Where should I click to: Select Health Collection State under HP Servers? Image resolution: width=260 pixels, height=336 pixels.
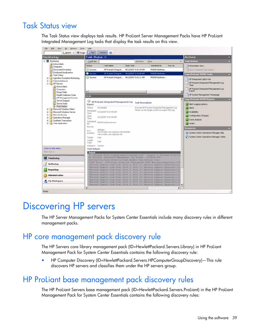(66, 95)
